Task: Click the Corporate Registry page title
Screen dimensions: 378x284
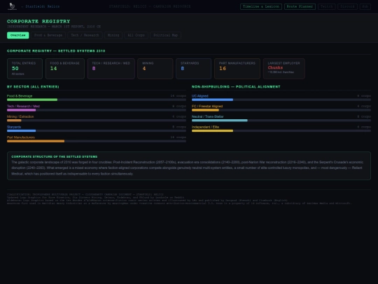Action: pos(38,22)
